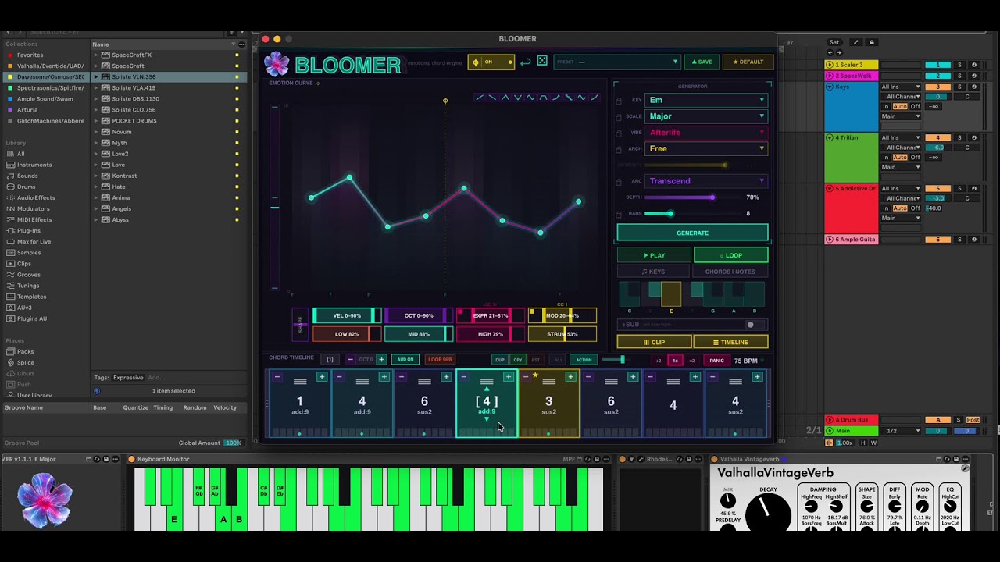Click the lock icon next to KEY

pyautogui.click(x=620, y=101)
